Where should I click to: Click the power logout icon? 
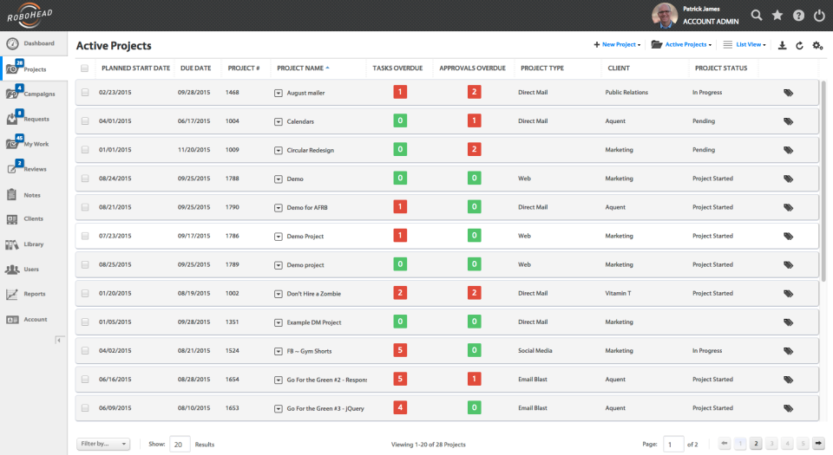pos(819,16)
